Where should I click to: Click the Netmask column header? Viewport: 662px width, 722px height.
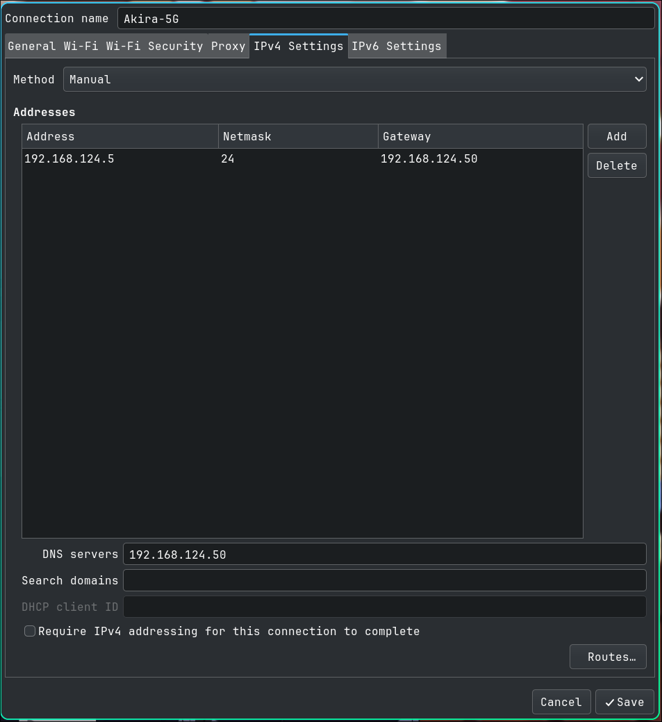click(298, 136)
